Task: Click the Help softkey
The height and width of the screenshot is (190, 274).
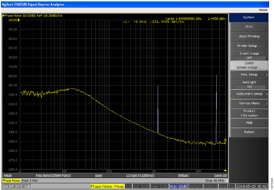Action: pos(249,123)
